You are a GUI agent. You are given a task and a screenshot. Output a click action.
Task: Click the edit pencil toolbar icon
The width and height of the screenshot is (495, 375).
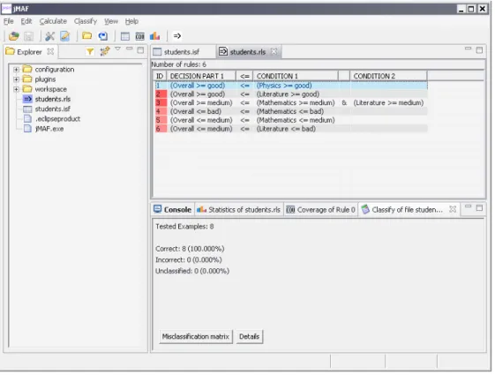tap(65, 36)
